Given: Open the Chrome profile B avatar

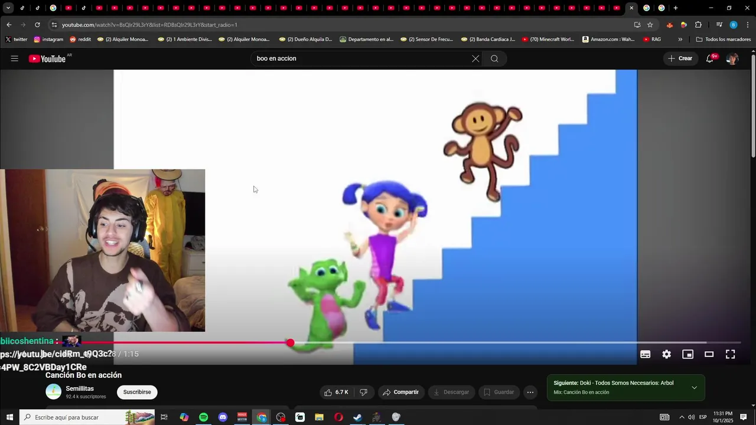Looking at the screenshot, I should (x=734, y=25).
